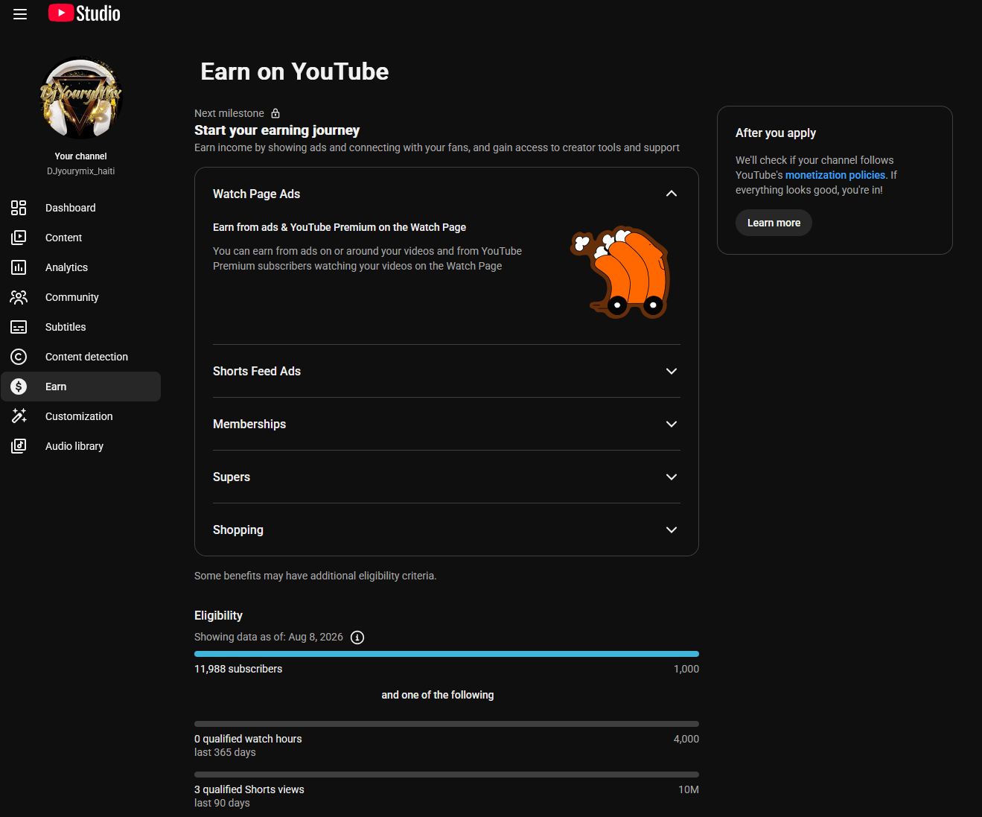982x817 pixels.
Task: Open the DJyourymix channel avatar
Action: (x=80, y=99)
